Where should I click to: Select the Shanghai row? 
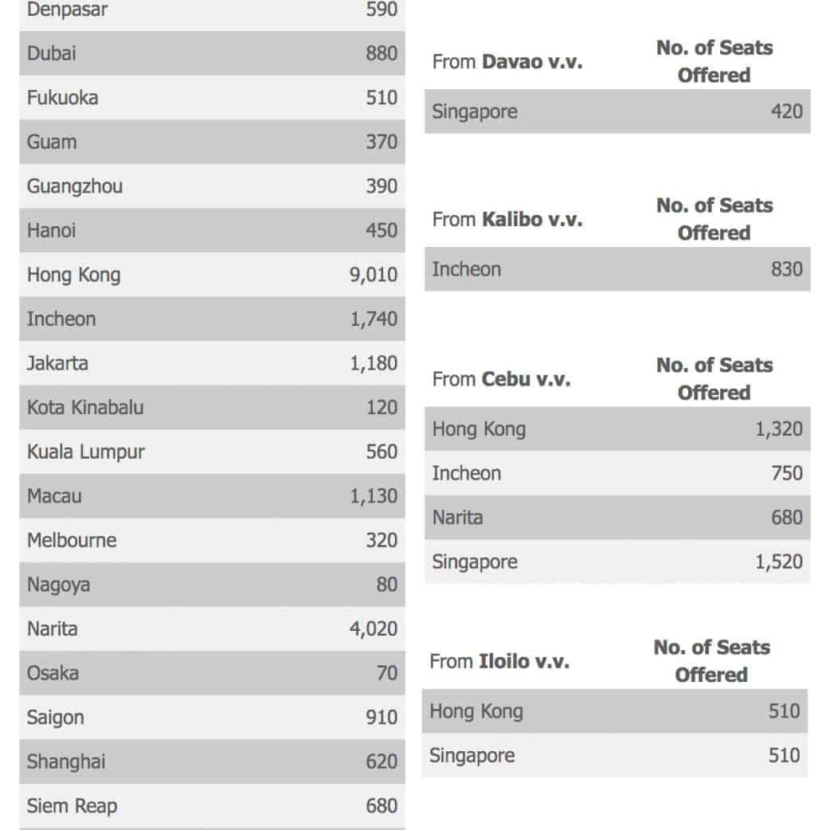click(x=211, y=761)
